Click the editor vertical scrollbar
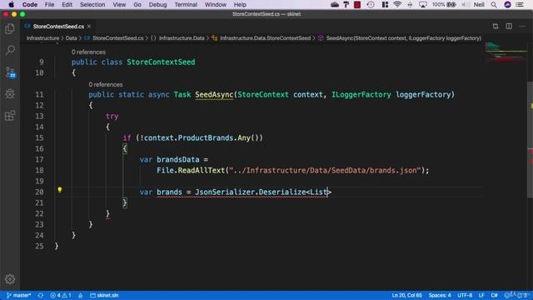Screen dimensions: 533x300 [x=530, y=139]
